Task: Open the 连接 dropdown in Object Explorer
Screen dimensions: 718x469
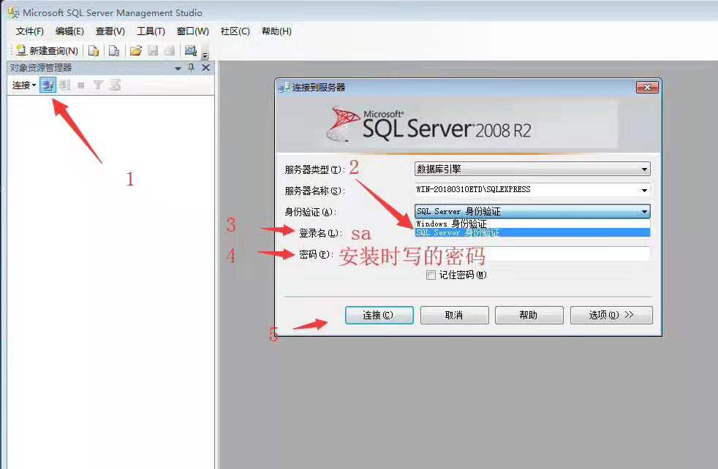Action: pyautogui.click(x=24, y=85)
